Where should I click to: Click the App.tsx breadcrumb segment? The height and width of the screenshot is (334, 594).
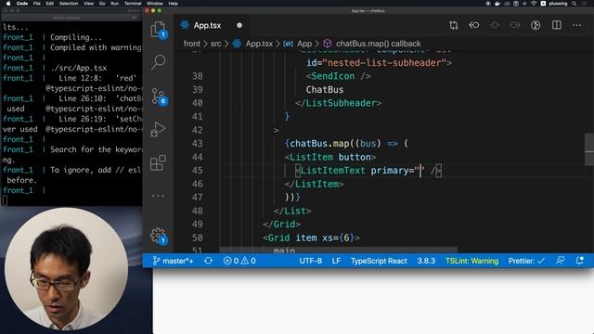click(x=259, y=44)
